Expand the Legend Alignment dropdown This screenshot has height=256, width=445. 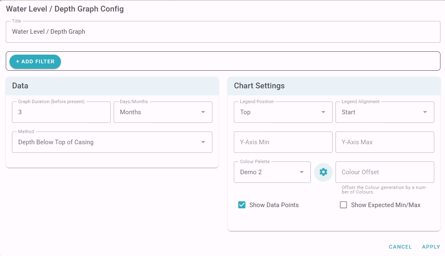click(x=384, y=112)
